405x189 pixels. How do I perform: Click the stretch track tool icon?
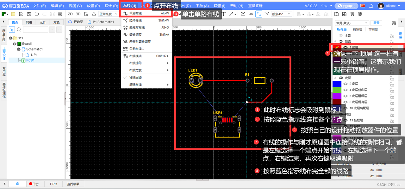(x=266, y=14)
